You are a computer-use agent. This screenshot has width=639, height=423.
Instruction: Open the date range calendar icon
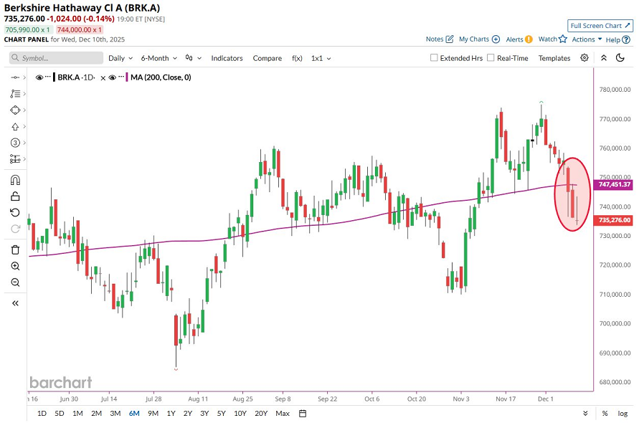tap(303, 413)
